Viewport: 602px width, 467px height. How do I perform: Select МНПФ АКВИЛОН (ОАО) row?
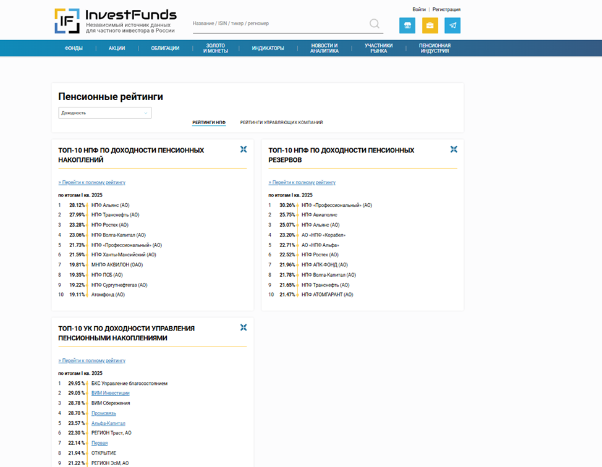coord(117,265)
